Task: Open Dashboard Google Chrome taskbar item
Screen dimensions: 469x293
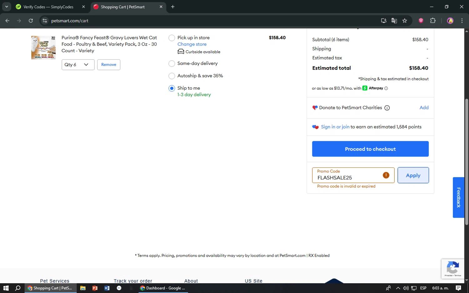Action: click(163, 288)
